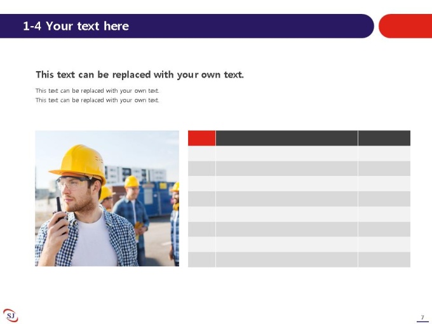
Task: Select the '1-4 Your text here' title
Action: tap(76, 26)
